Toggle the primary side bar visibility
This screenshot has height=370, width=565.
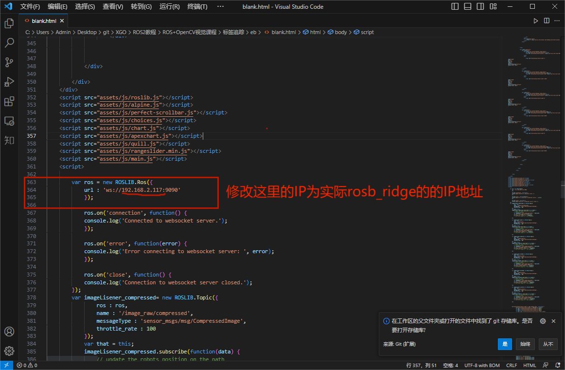point(455,6)
